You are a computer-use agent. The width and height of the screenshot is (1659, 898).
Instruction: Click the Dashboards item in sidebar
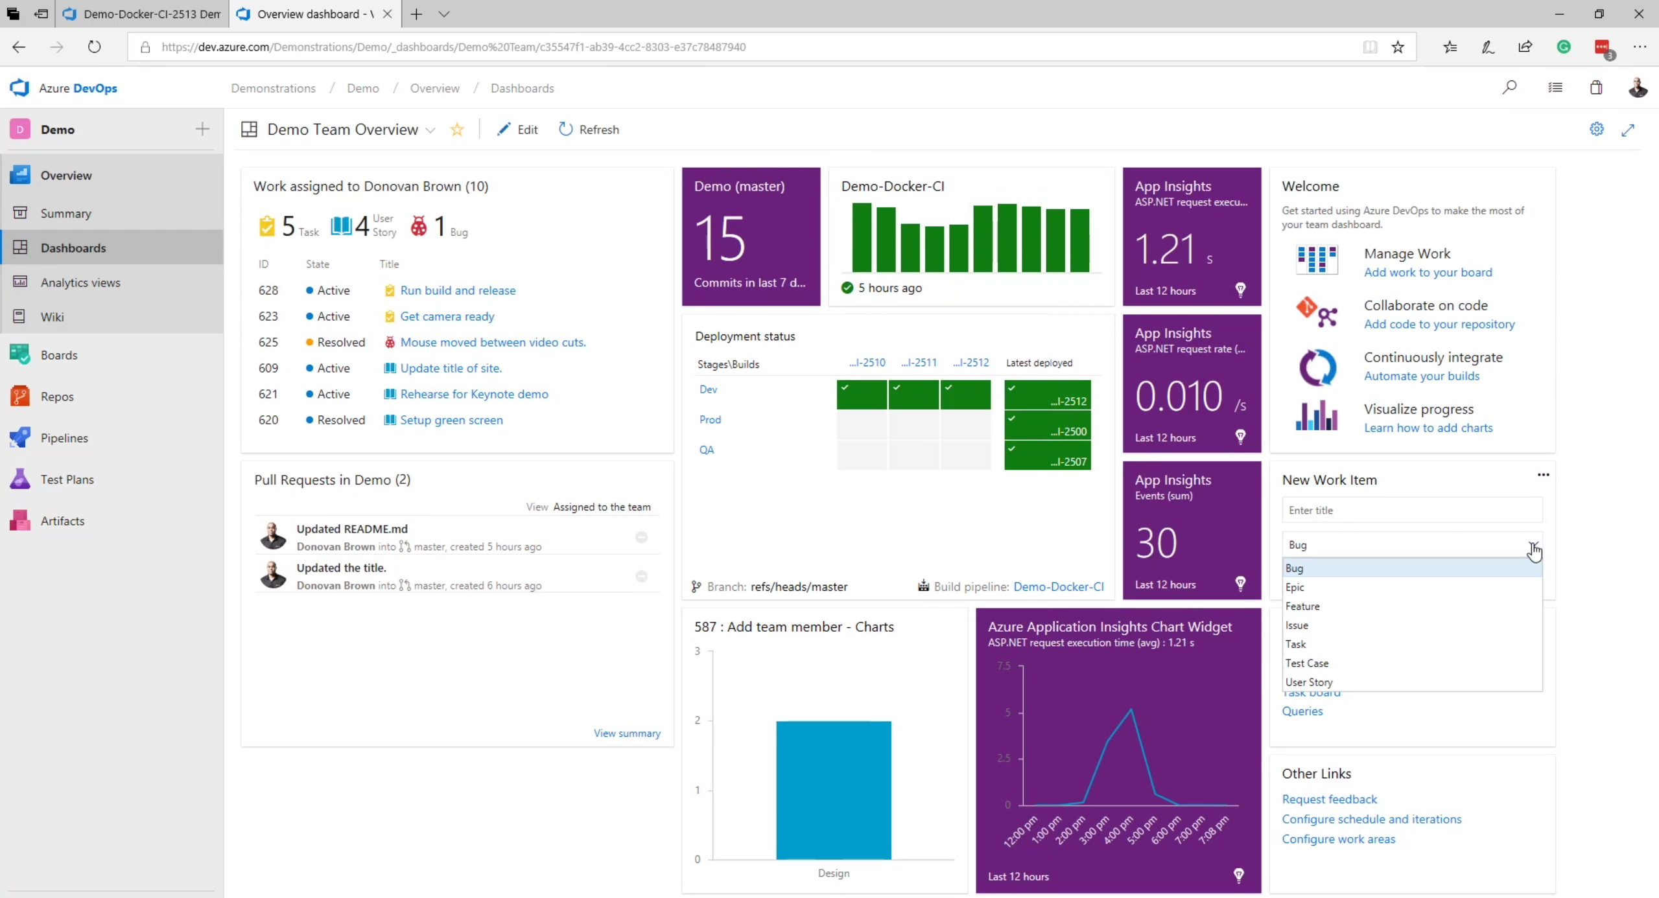click(112, 248)
